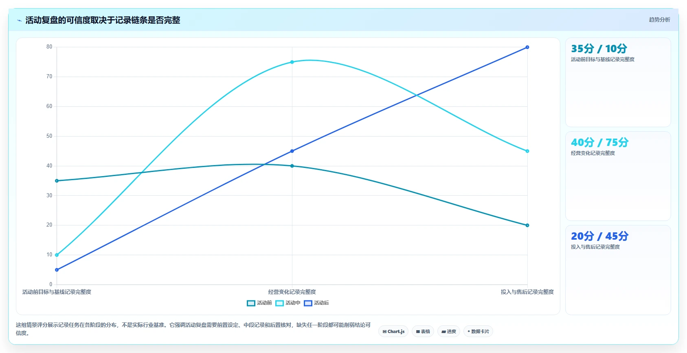Click the card caption 投入与售后记录完整度

click(595, 247)
